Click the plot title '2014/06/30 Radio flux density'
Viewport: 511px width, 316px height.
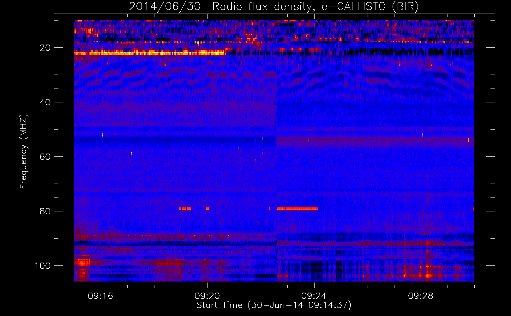(x=274, y=6)
